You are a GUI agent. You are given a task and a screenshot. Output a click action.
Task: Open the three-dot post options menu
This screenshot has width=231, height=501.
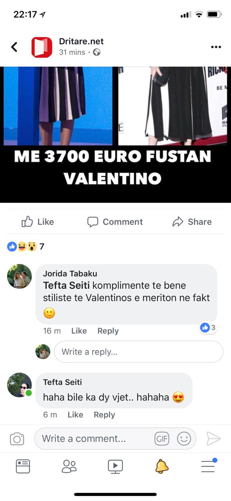[x=216, y=47]
